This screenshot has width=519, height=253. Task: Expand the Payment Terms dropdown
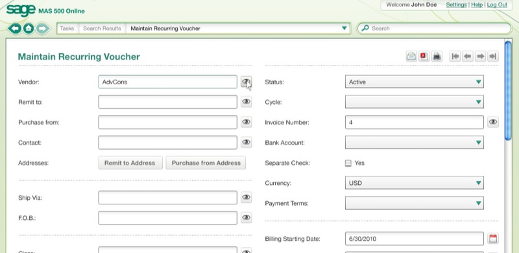pyautogui.click(x=414, y=203)
